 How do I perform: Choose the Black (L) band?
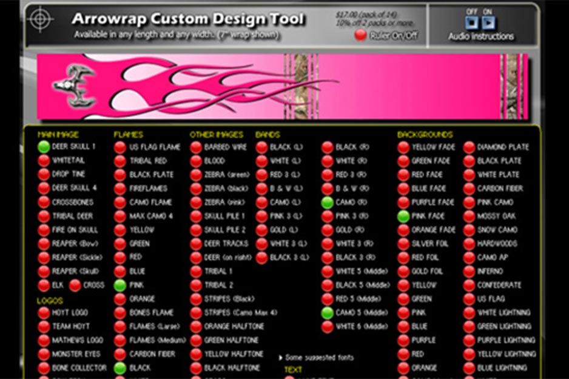point(261,147)
